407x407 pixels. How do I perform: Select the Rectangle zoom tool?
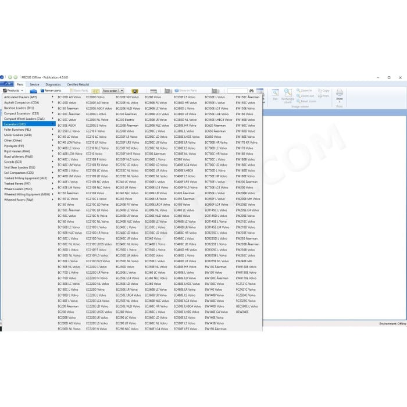(288, 95)
